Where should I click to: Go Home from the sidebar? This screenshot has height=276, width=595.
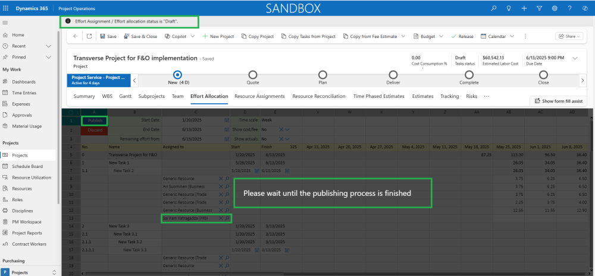click(18, 35)
